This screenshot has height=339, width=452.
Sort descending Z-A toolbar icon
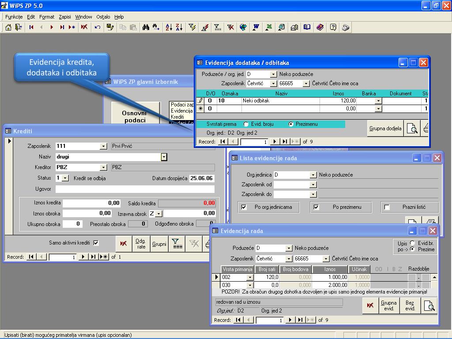[179, 27]
